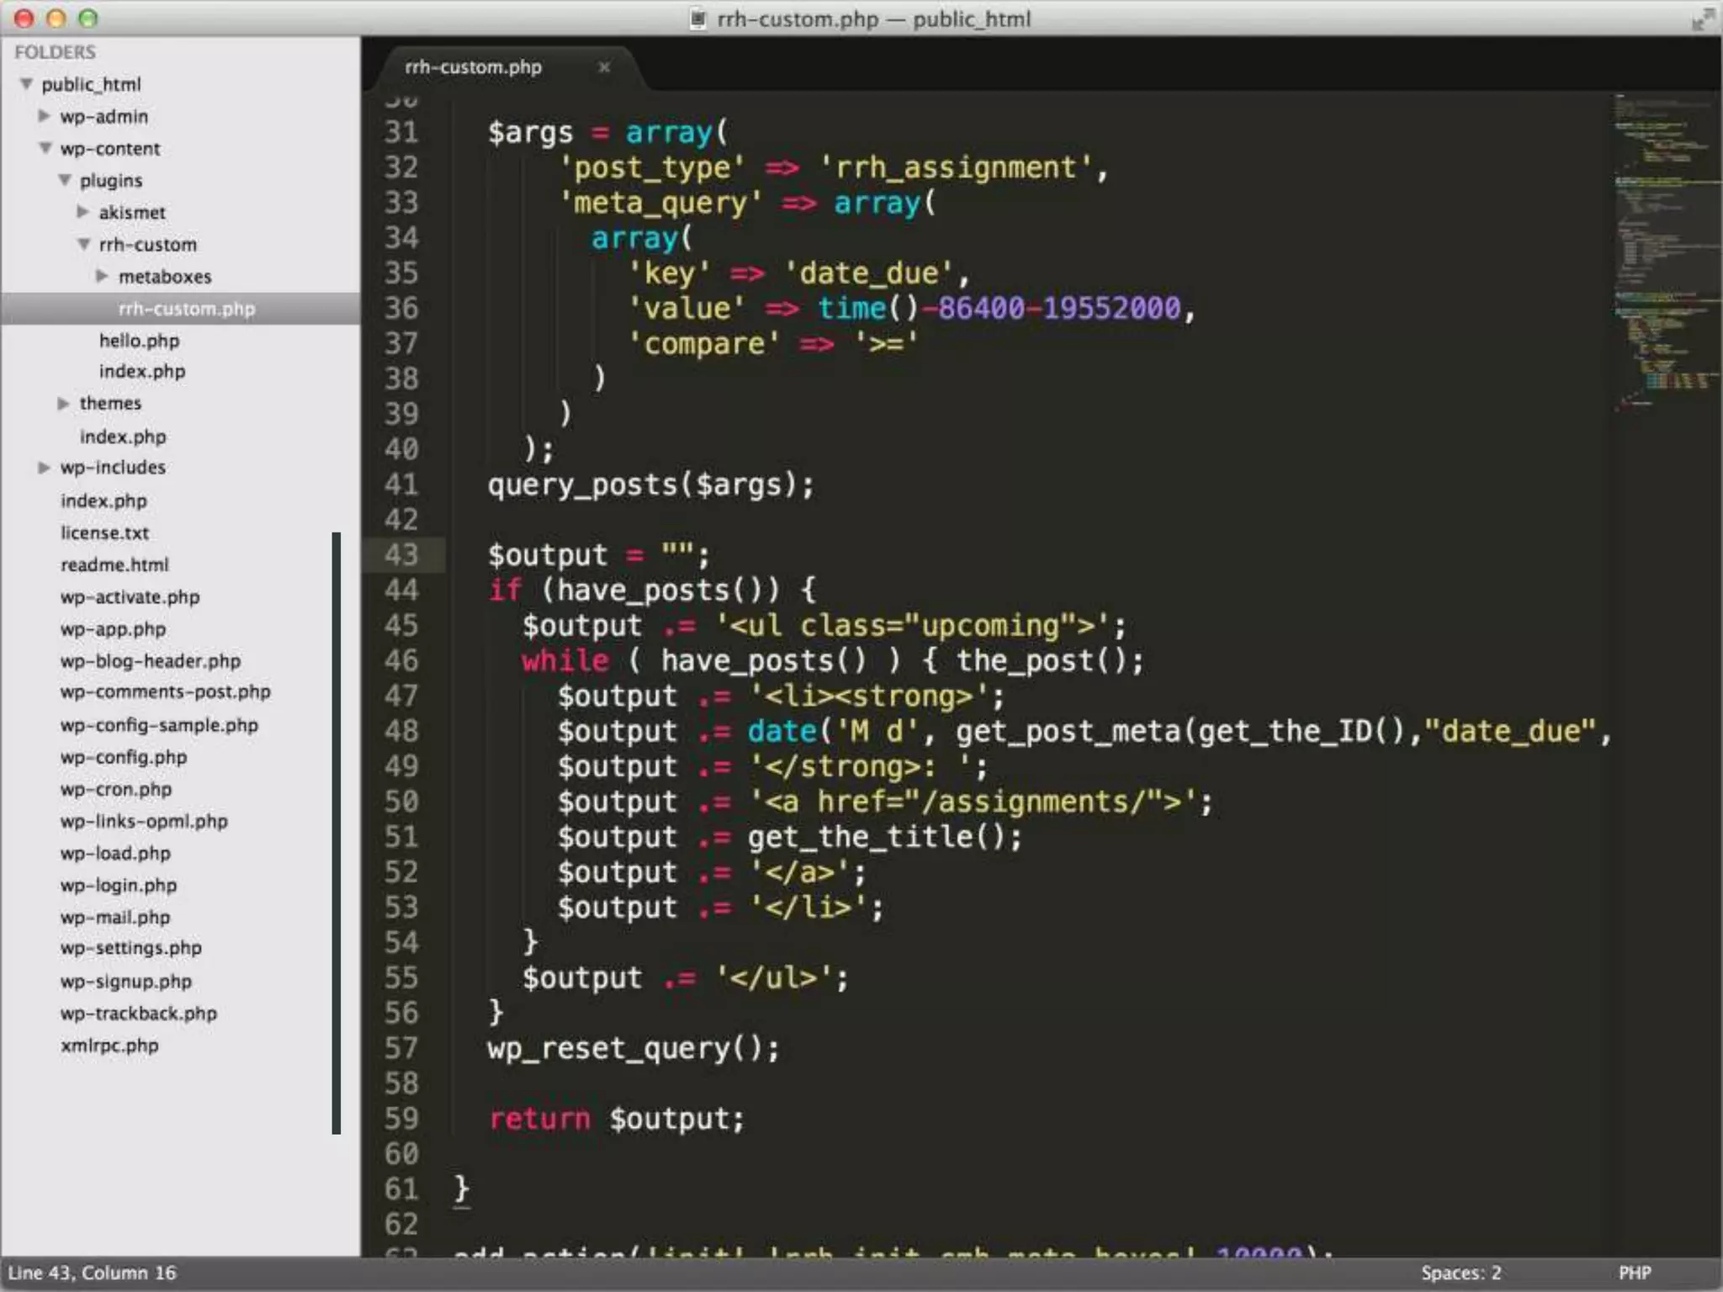Expand the metaboxes folder
Image resolution: width=1723 pixels, height=1292 pixels.
[103, 276]
